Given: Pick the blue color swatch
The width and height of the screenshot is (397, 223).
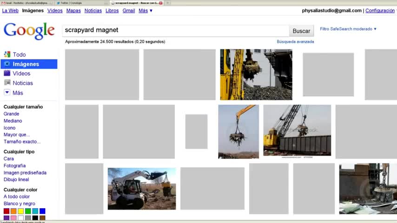Looking at the screenshot, I should [42, 211].
